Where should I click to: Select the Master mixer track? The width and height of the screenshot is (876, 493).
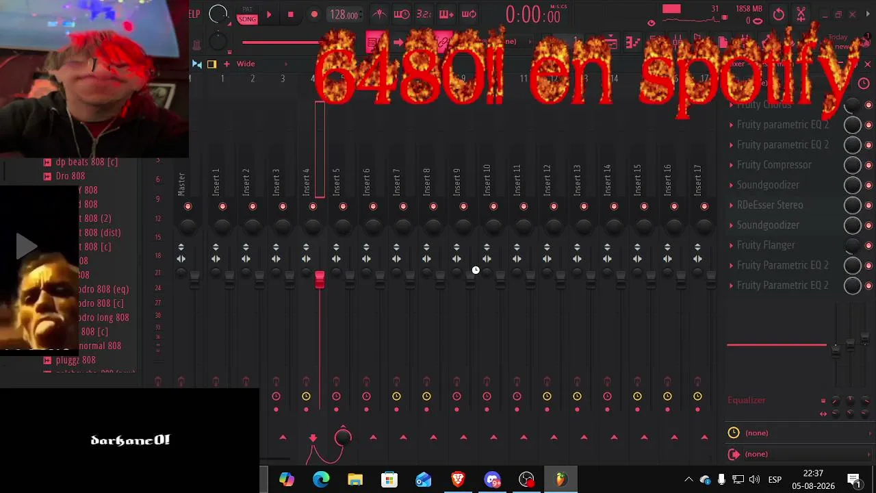coord(181,184)
